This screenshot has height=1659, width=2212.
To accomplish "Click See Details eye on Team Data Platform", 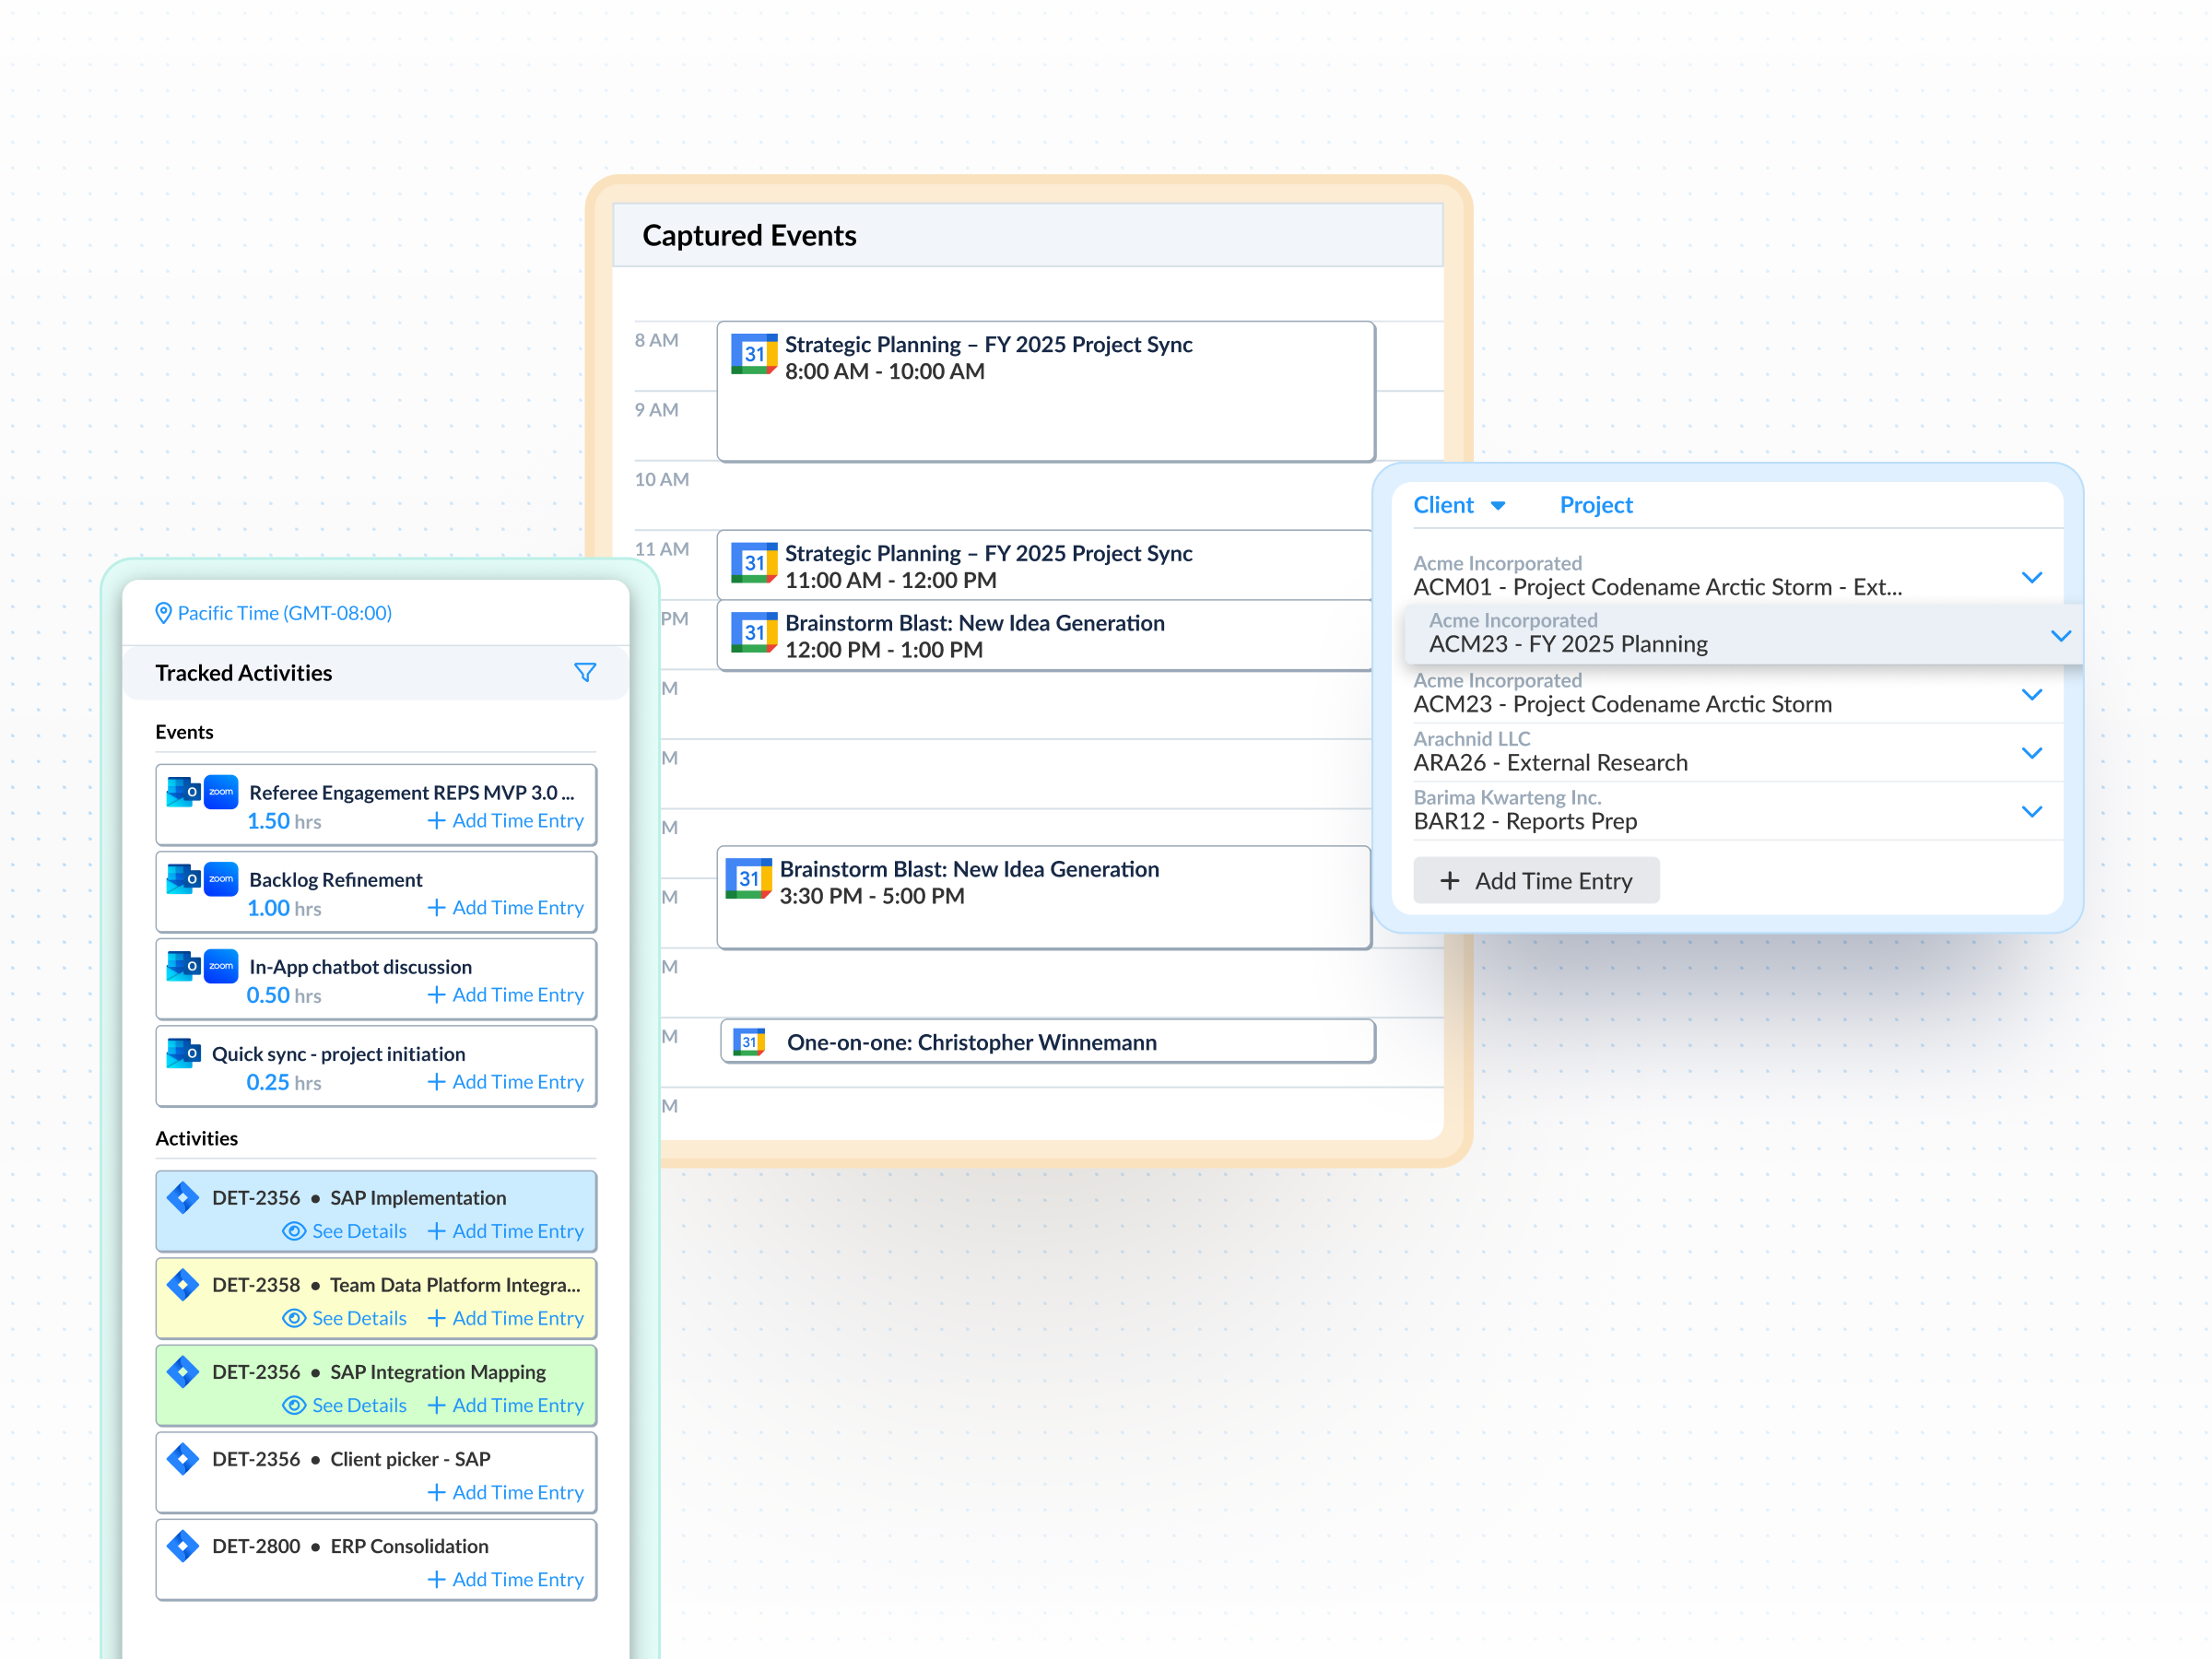I will [294, 1318].
